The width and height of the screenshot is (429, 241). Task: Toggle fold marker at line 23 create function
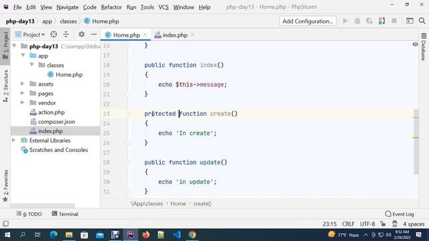[128, 114]
